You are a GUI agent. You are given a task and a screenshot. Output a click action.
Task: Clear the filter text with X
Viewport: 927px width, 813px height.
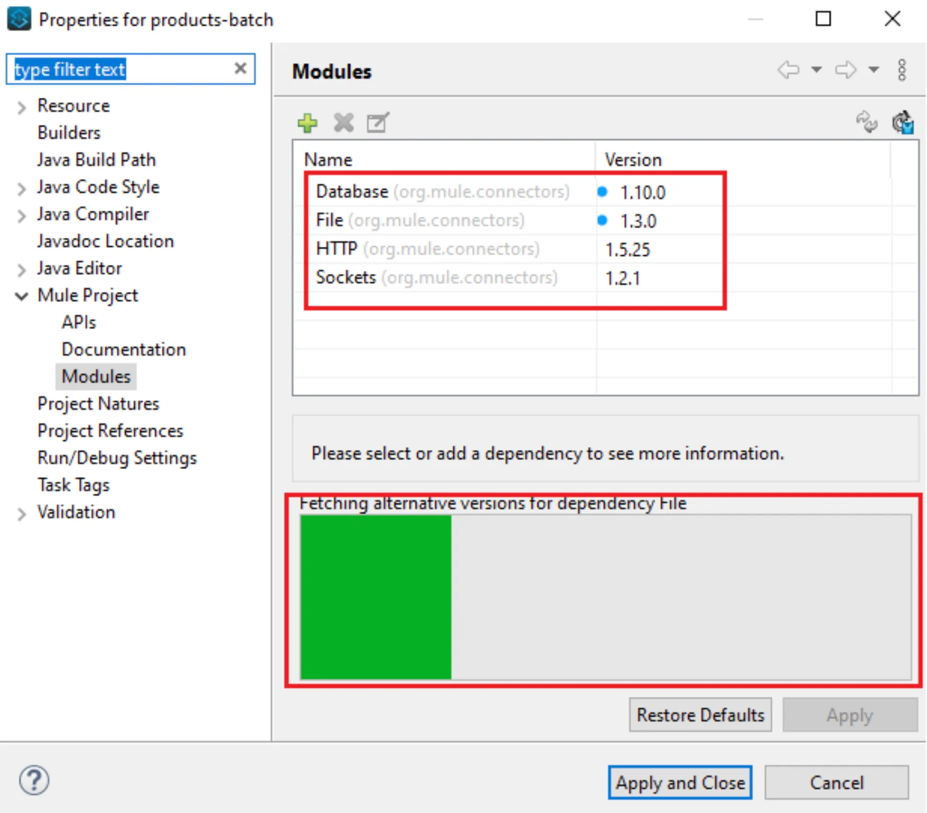[x=240, y=68]
